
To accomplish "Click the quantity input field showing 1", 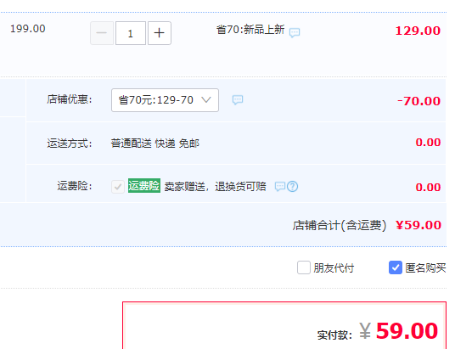I will tap(131, 33).
